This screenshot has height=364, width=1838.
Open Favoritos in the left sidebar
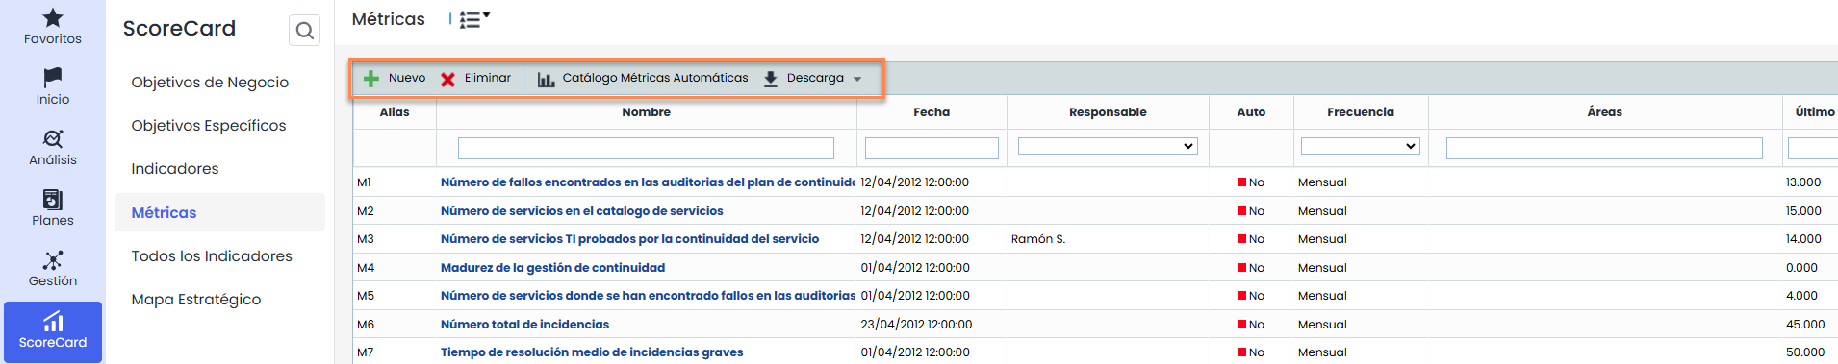53,26
